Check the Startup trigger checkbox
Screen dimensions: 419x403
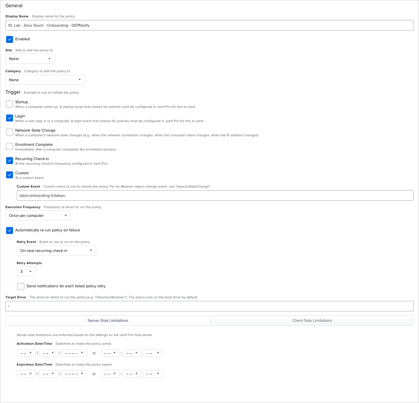[x=10, y=104]
